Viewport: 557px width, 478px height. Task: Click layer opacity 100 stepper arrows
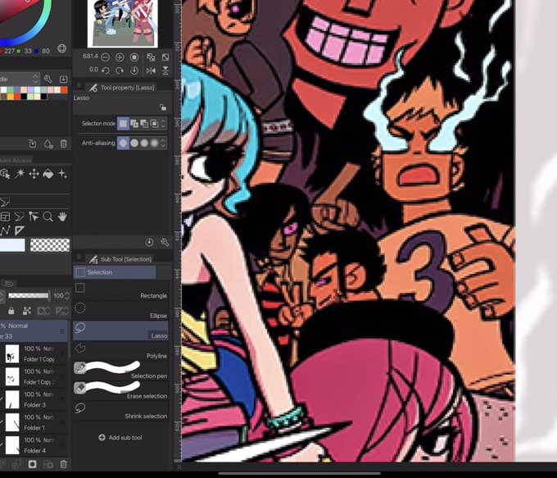[67, 295]
